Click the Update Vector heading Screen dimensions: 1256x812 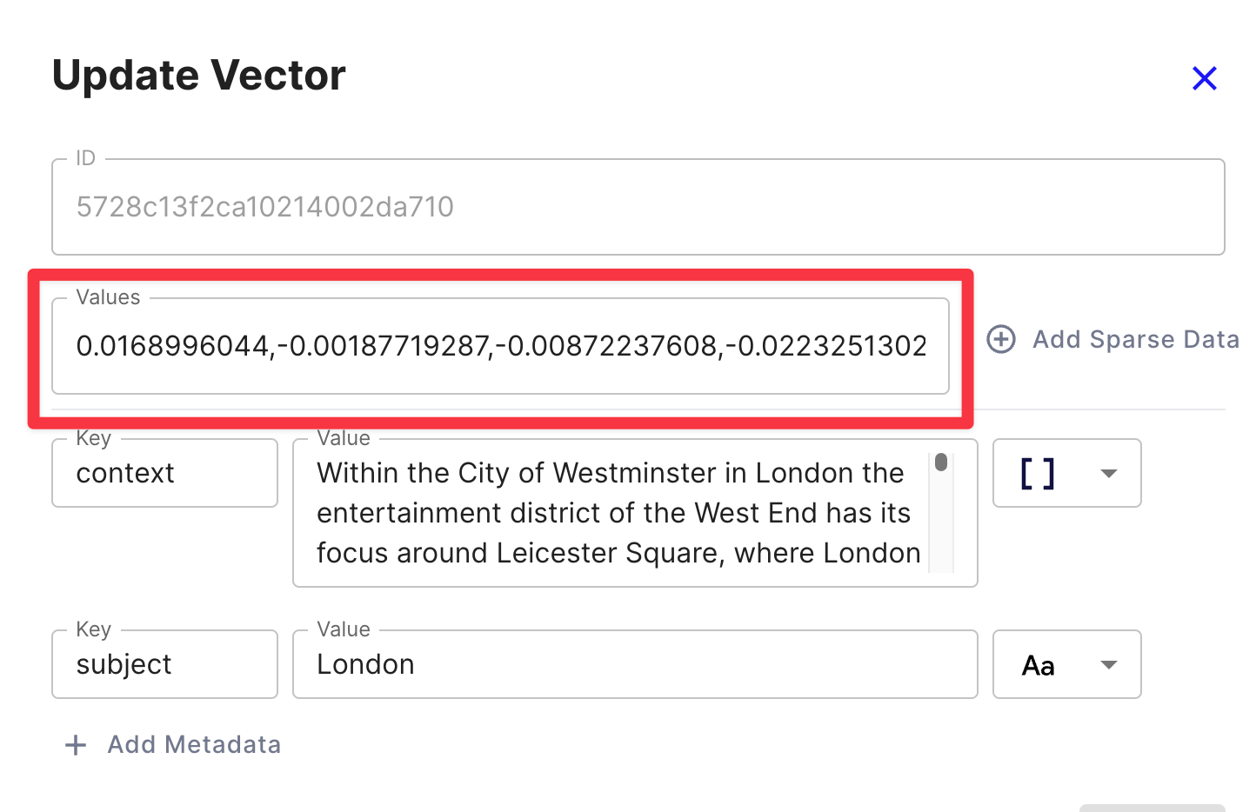click(199, 75)
